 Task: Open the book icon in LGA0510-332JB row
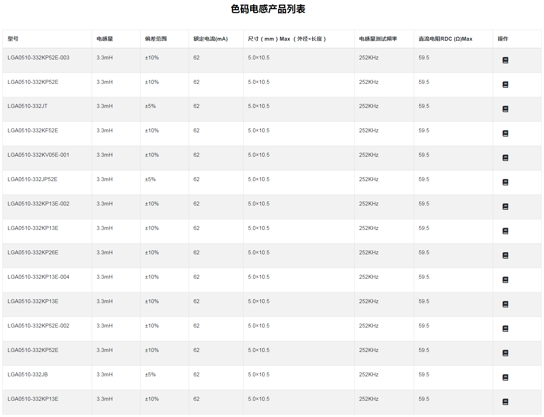(505, 377)
